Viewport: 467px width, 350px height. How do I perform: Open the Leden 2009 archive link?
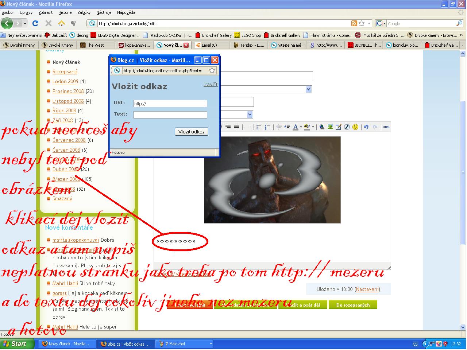pos(65,81)
